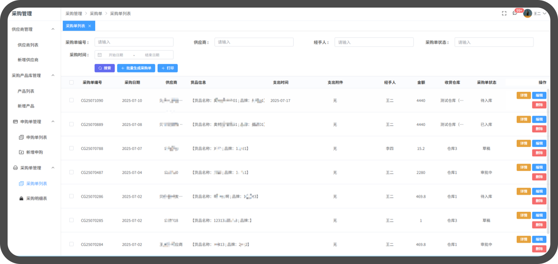Screen dimensions: 558x264
Task: Go to 产品列表 menu item
Action: click(26, 91)
